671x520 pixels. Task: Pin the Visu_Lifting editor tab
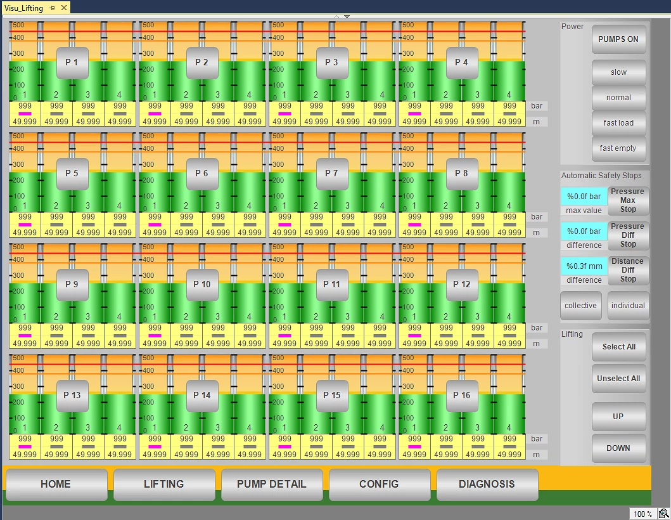[52, 8]
